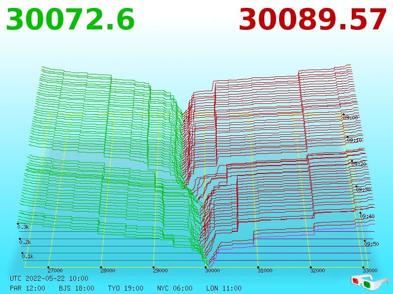Click the BJS 18:00 Beijing time
The height and width of the screenshot is (294, 393).
(x=77, y=288)
